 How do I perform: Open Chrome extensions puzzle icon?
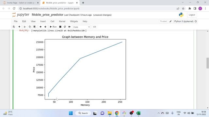189,8
